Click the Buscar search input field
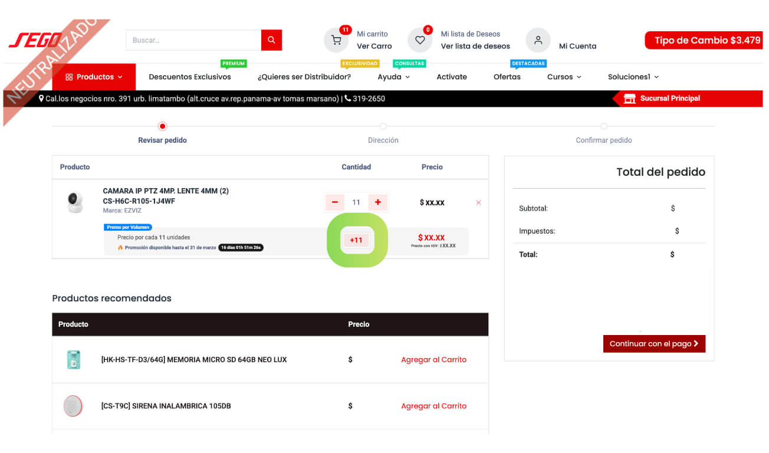The width and height of the screenshot is (769, 453). [193, 40]
